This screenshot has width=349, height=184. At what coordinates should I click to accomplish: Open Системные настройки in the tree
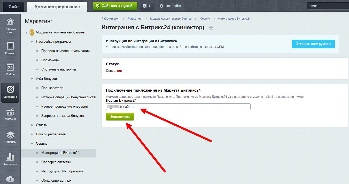(59, 69)
